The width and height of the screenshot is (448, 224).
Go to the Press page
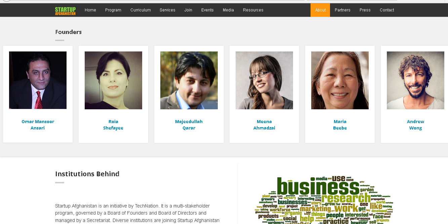point(365,10)
